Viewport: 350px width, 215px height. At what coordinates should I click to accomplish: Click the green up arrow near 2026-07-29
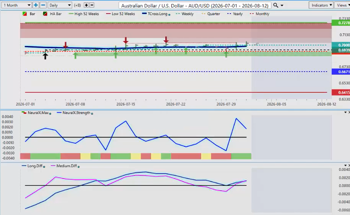[x=226, y=54]
